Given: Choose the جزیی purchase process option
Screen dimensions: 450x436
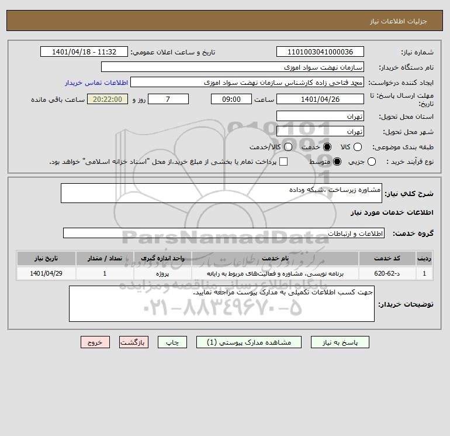Looking at the screenshot, I should click(x=371, y=162).
